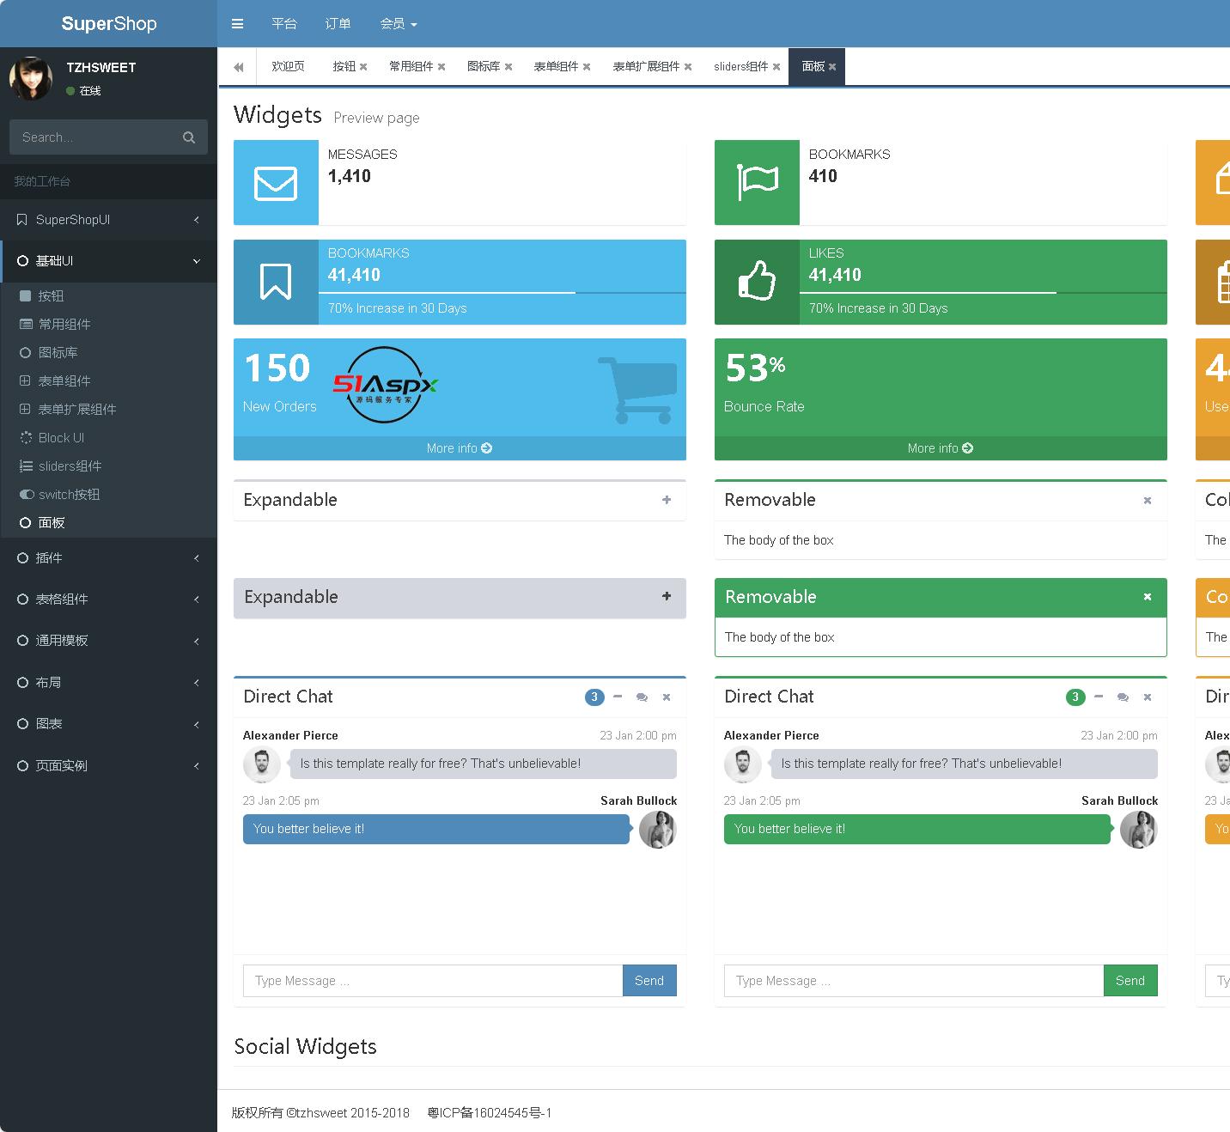Open the 会员 dropdown menu
This screenshot has width=1230, height=1132.
pos(398,24)
